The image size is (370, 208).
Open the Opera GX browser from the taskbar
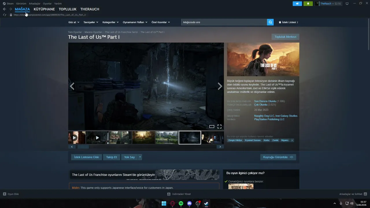click(x=173, y=203)
